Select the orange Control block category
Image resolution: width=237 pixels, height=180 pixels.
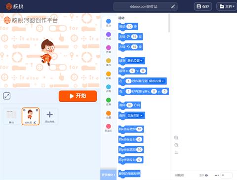pyautogui.click(x=109, y=75)
